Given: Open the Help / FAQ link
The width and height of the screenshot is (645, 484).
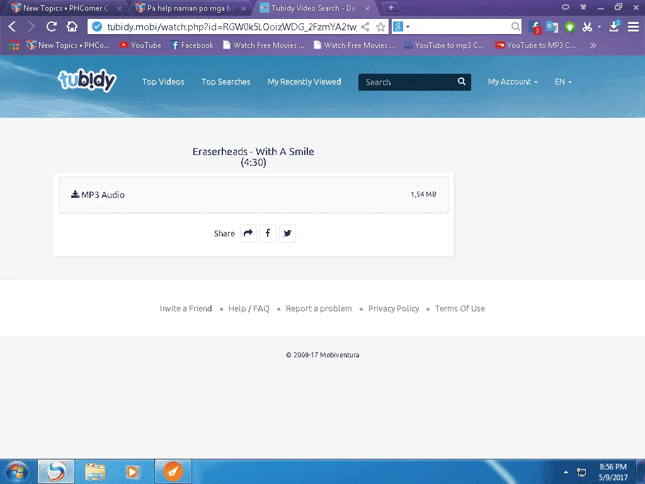Looking at the screenshot, I should pyautogui.click(x=249, y=309).
